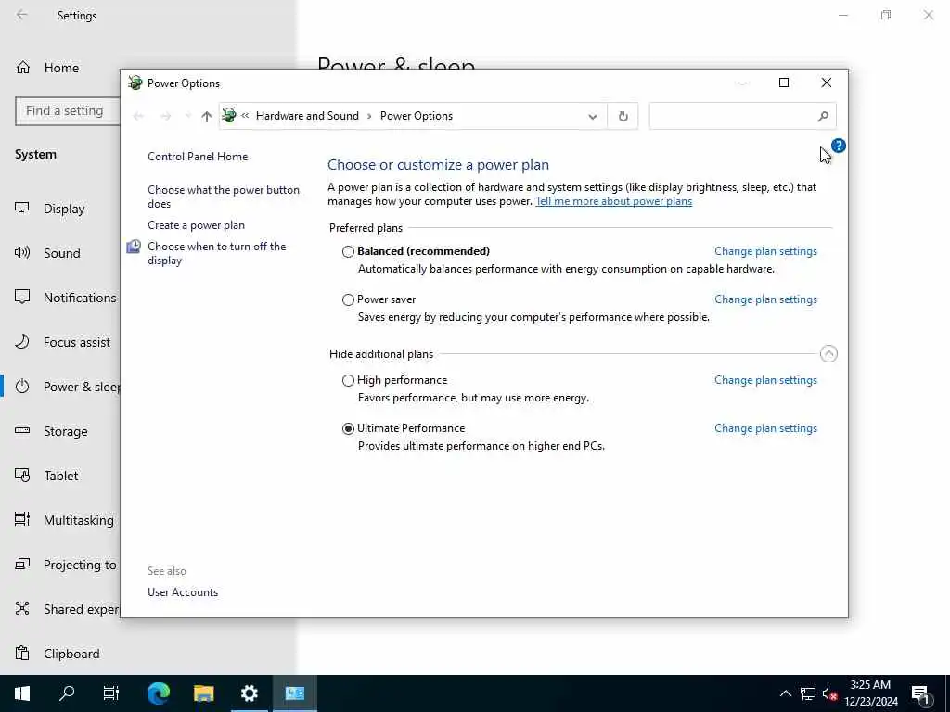Open User Accounts under See also

tap(183, 592)
